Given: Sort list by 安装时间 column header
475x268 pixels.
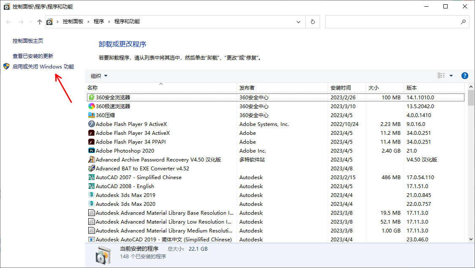Looking at the screenshot, I should pos(340,88).
